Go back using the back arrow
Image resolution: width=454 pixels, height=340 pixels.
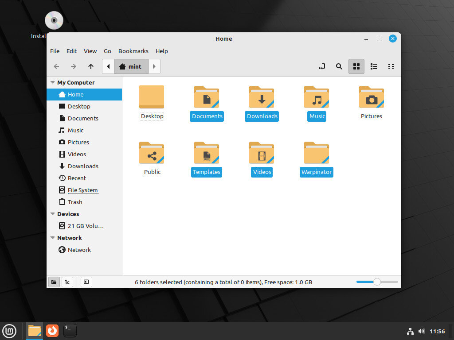pos(56,66)
